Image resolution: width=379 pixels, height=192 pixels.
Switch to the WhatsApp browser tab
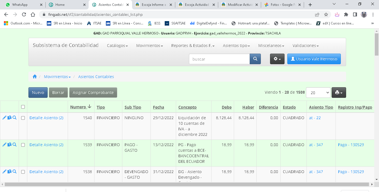(x=21, y=5)
